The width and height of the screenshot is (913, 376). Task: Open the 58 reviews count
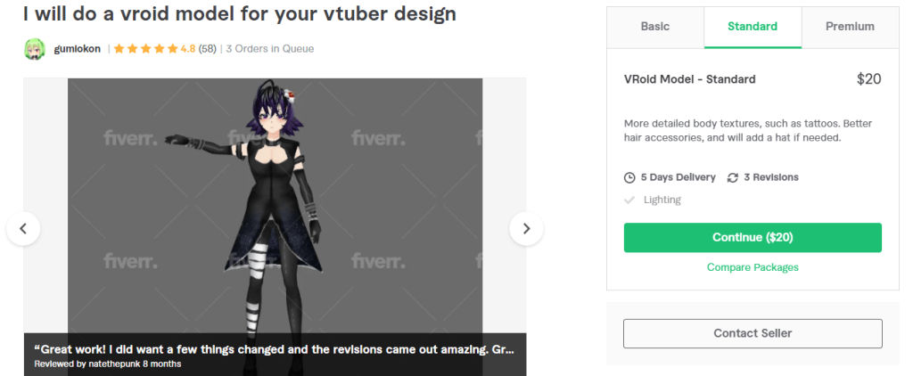tap(207, 49)
